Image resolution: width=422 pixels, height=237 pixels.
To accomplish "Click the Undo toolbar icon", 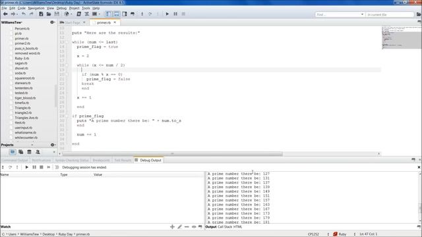I will pos(24,14).
